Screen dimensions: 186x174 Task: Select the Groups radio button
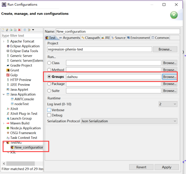(49, 77)
